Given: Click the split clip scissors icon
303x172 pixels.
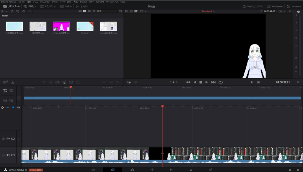Looking at the screenshot, I should click(x=13, y=82).
